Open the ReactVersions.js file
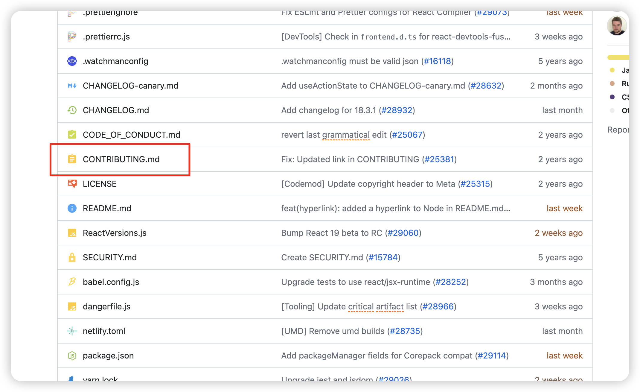 [x=115, y=233]
